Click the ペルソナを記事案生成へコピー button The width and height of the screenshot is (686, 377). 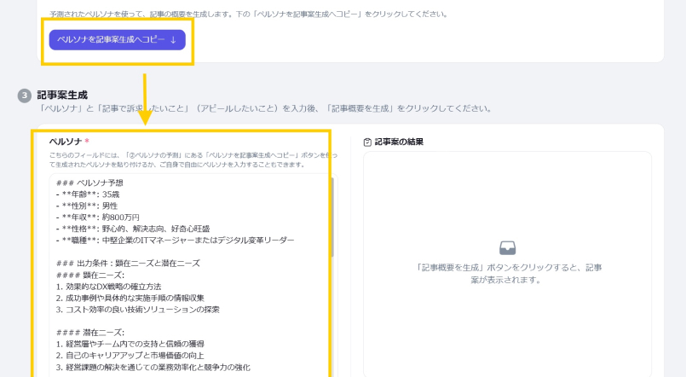[117, 40]
